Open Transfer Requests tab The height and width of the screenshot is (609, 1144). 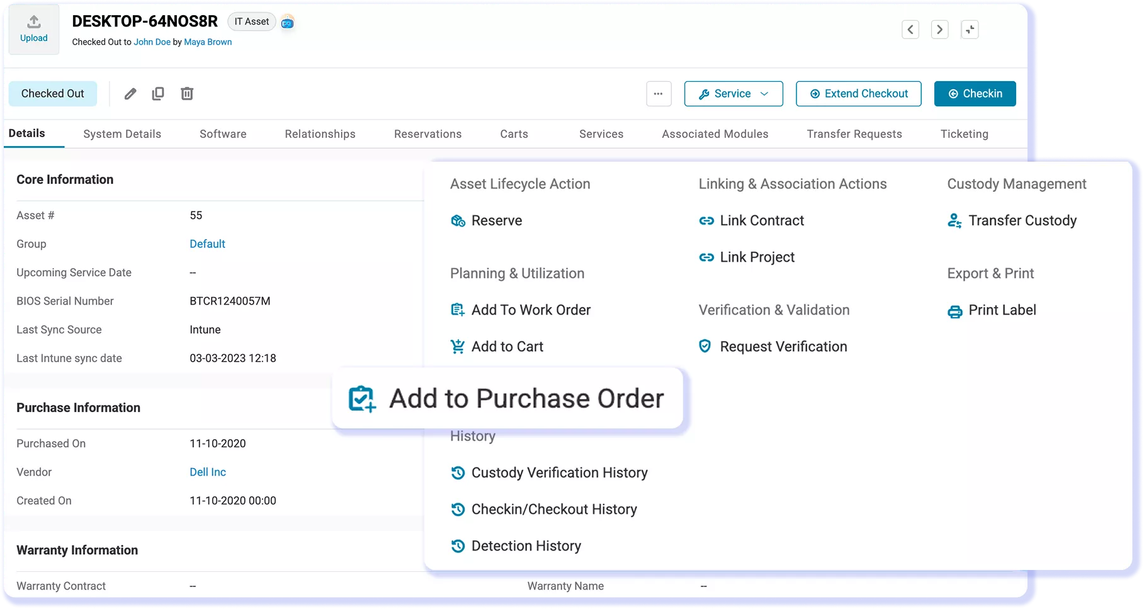click(x=854, y=134)
